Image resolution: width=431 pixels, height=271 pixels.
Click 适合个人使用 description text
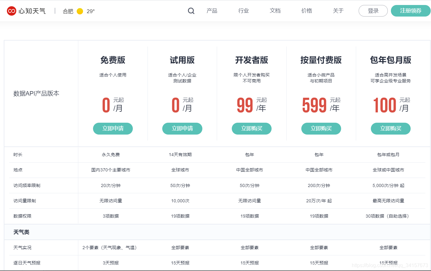click(113, 75)
